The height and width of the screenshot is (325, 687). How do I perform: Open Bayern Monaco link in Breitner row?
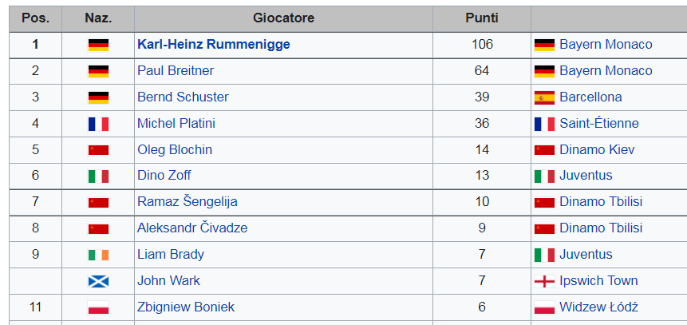(x=606, y=70)
